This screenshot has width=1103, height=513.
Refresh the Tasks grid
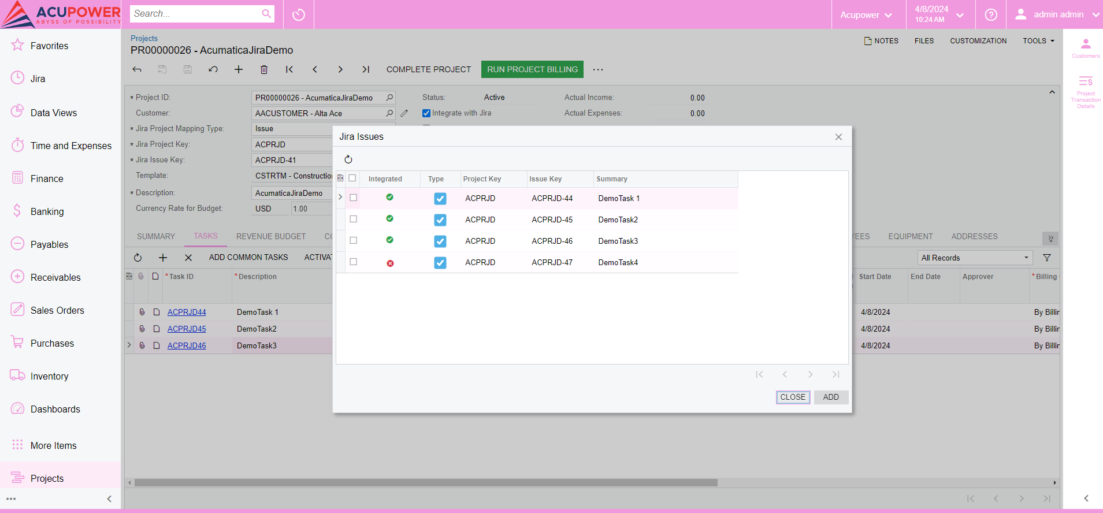click(138, 258)
